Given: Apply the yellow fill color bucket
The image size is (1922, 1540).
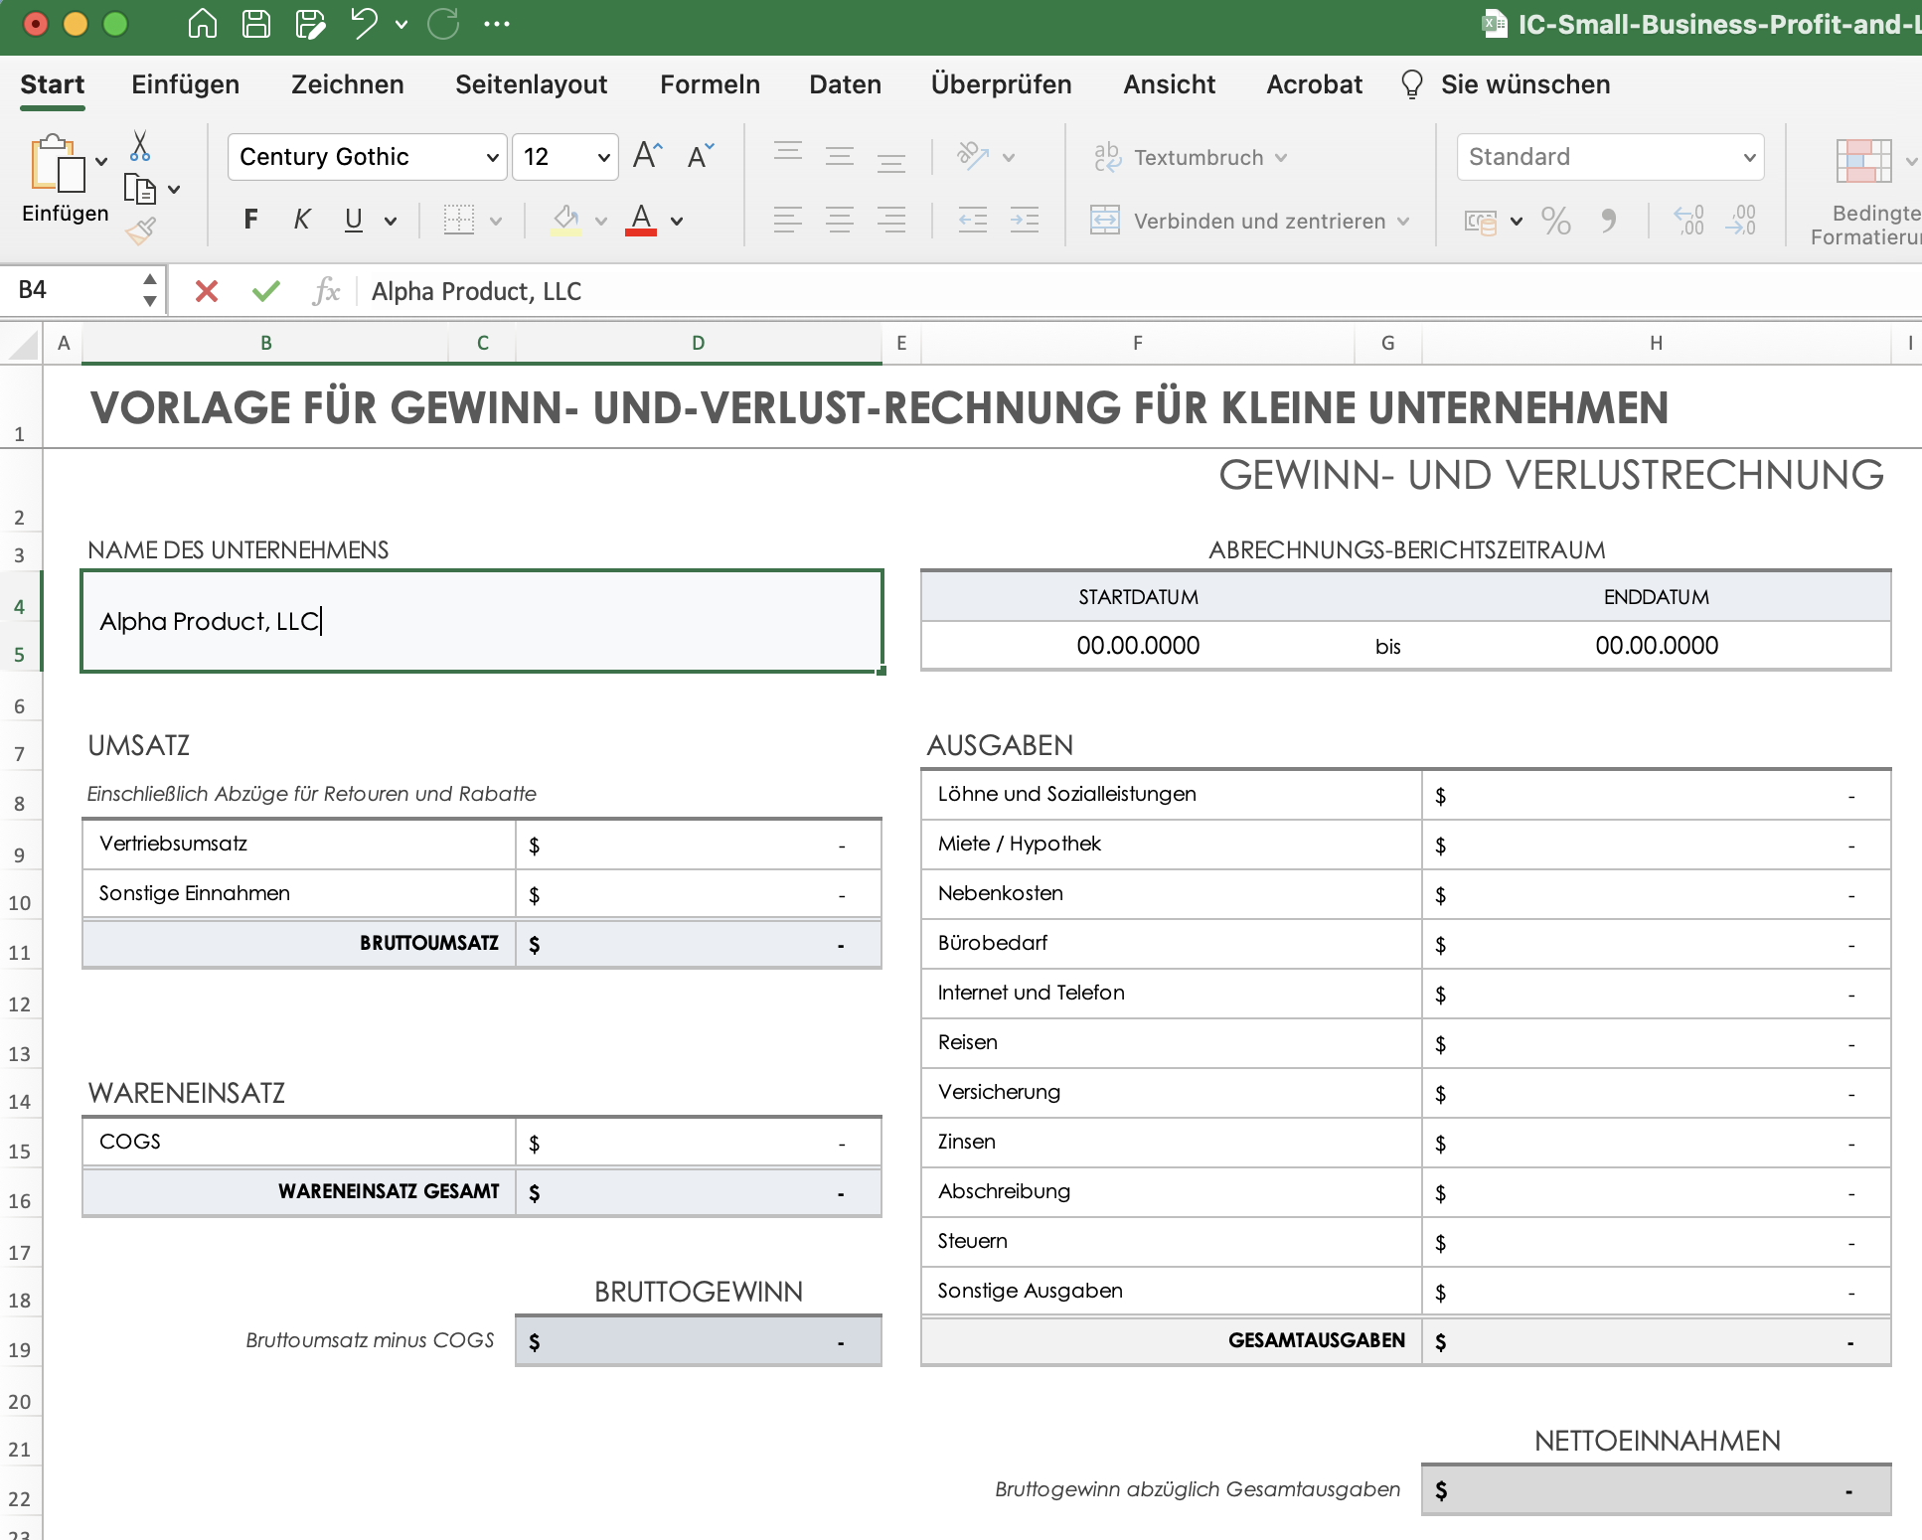Looking at the screenshot, I should click(566, 220).
